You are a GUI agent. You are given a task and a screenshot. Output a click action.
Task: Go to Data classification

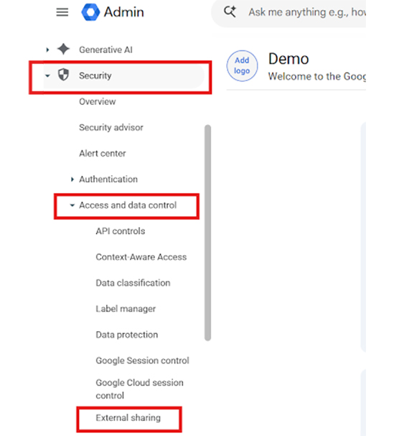(133, 283)
